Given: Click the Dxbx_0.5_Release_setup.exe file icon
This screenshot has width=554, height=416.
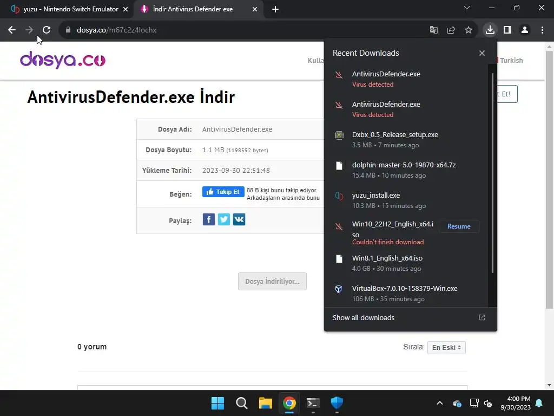Looking at the screenshot, I should click(x=339, y=135).
